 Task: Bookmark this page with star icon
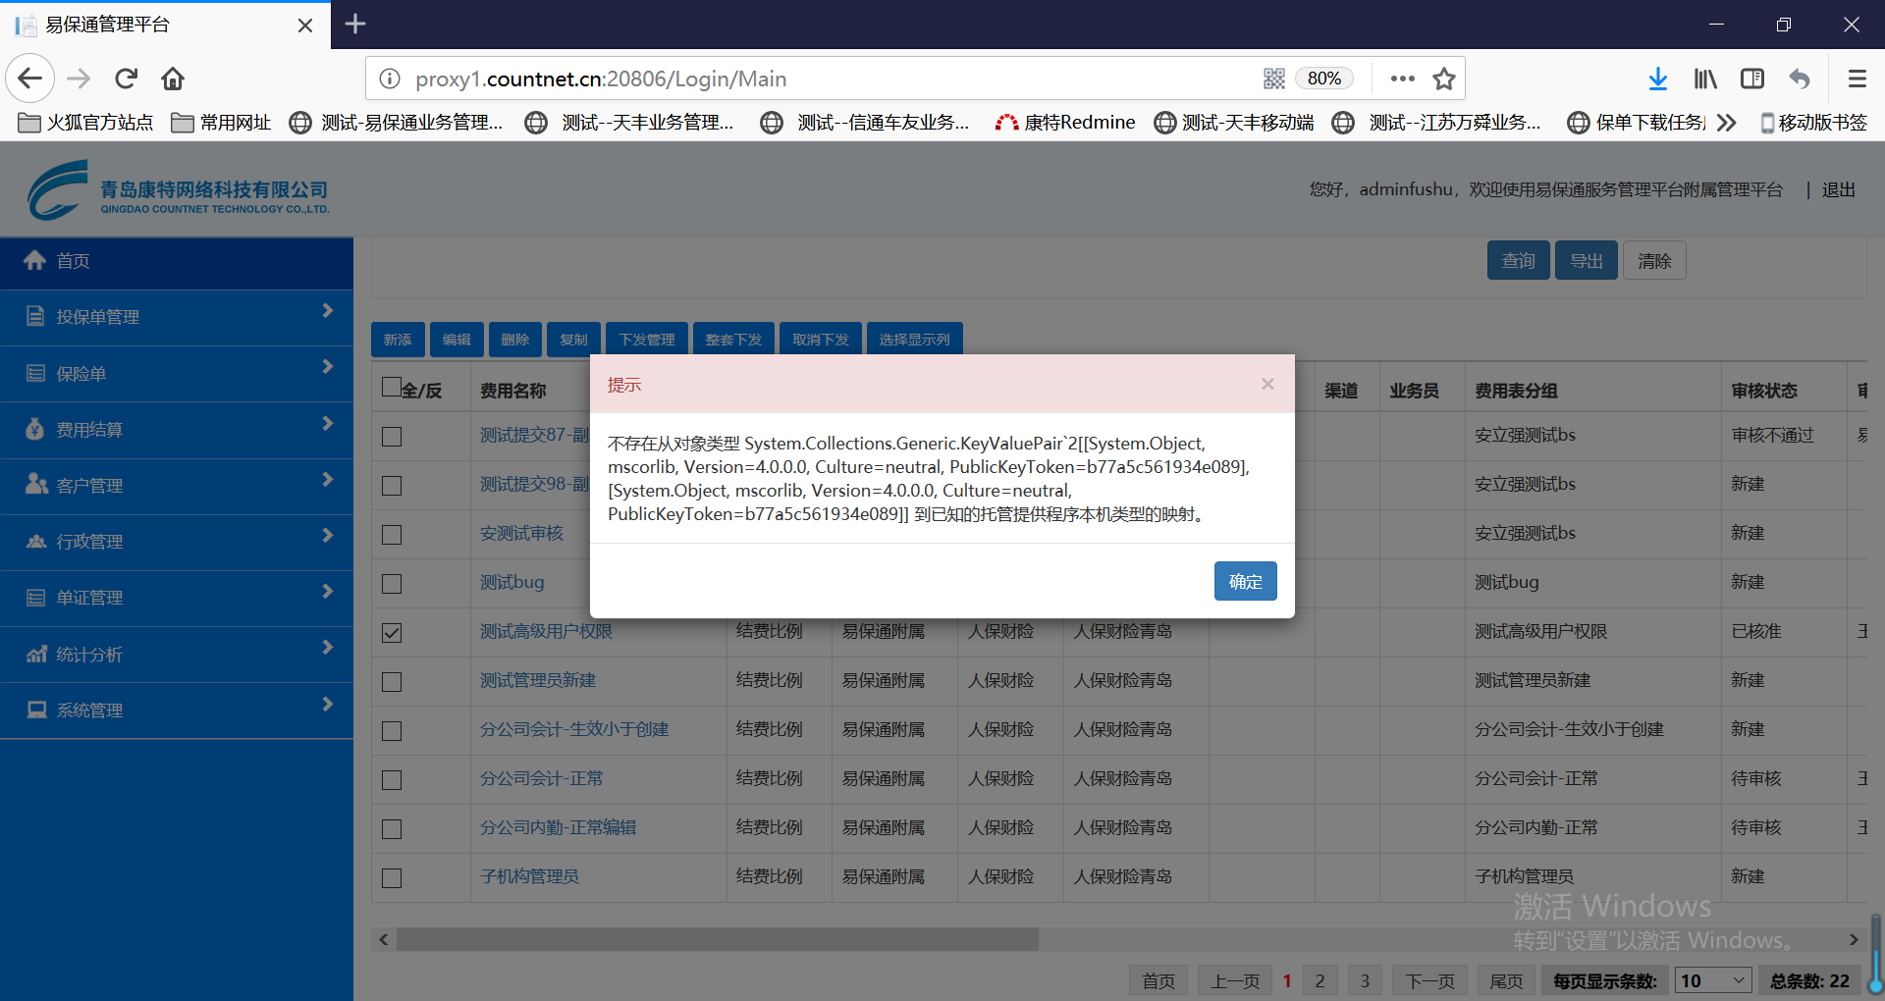click(x=1443, y=79)
